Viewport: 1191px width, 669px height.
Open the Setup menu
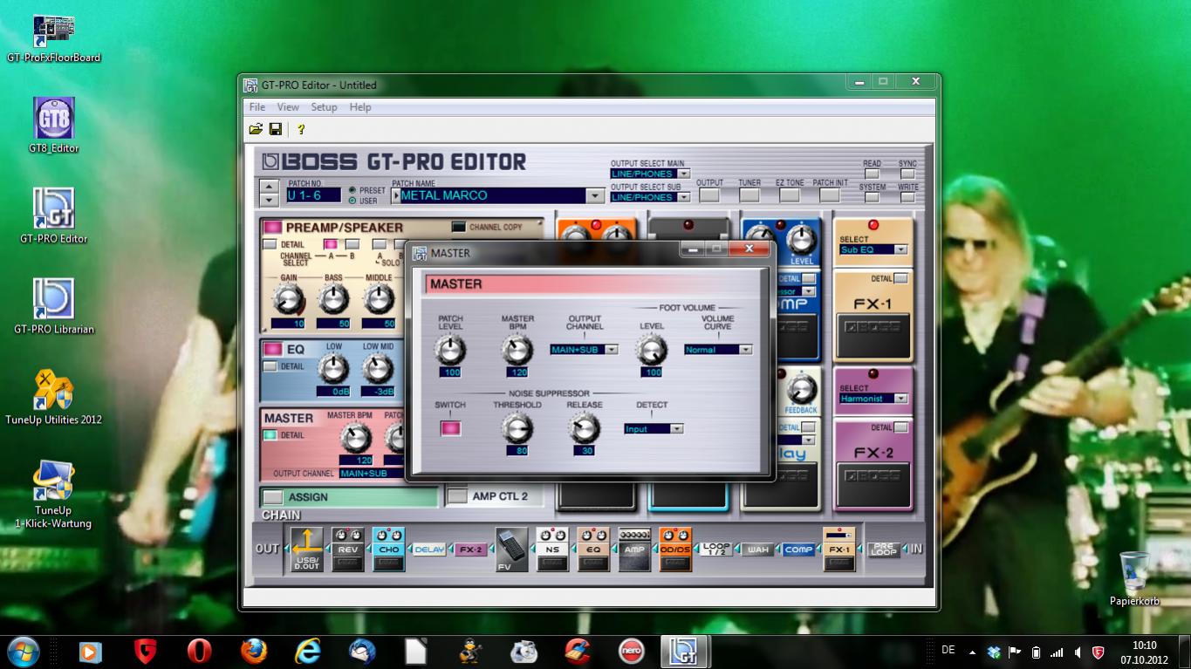click(x=324, y=107)
